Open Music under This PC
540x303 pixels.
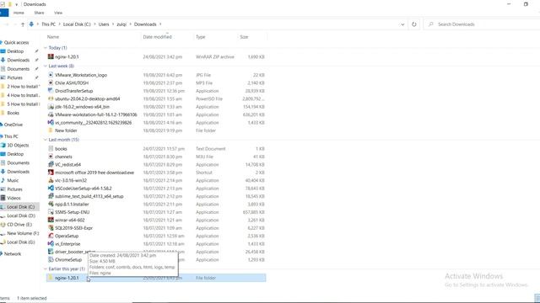13,180
